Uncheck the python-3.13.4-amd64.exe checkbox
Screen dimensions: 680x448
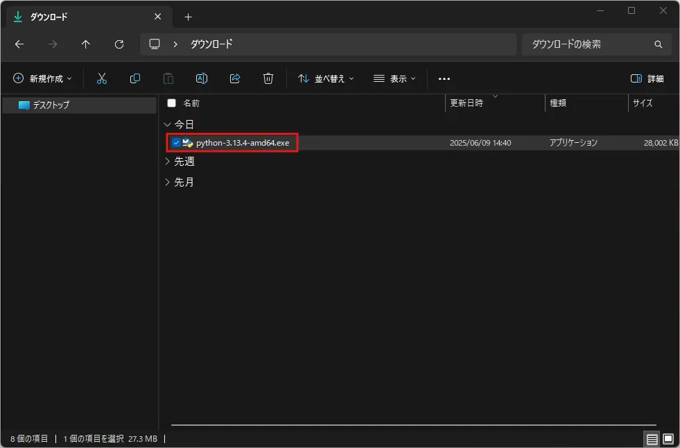pyautogui.click(x=175, y=143)
